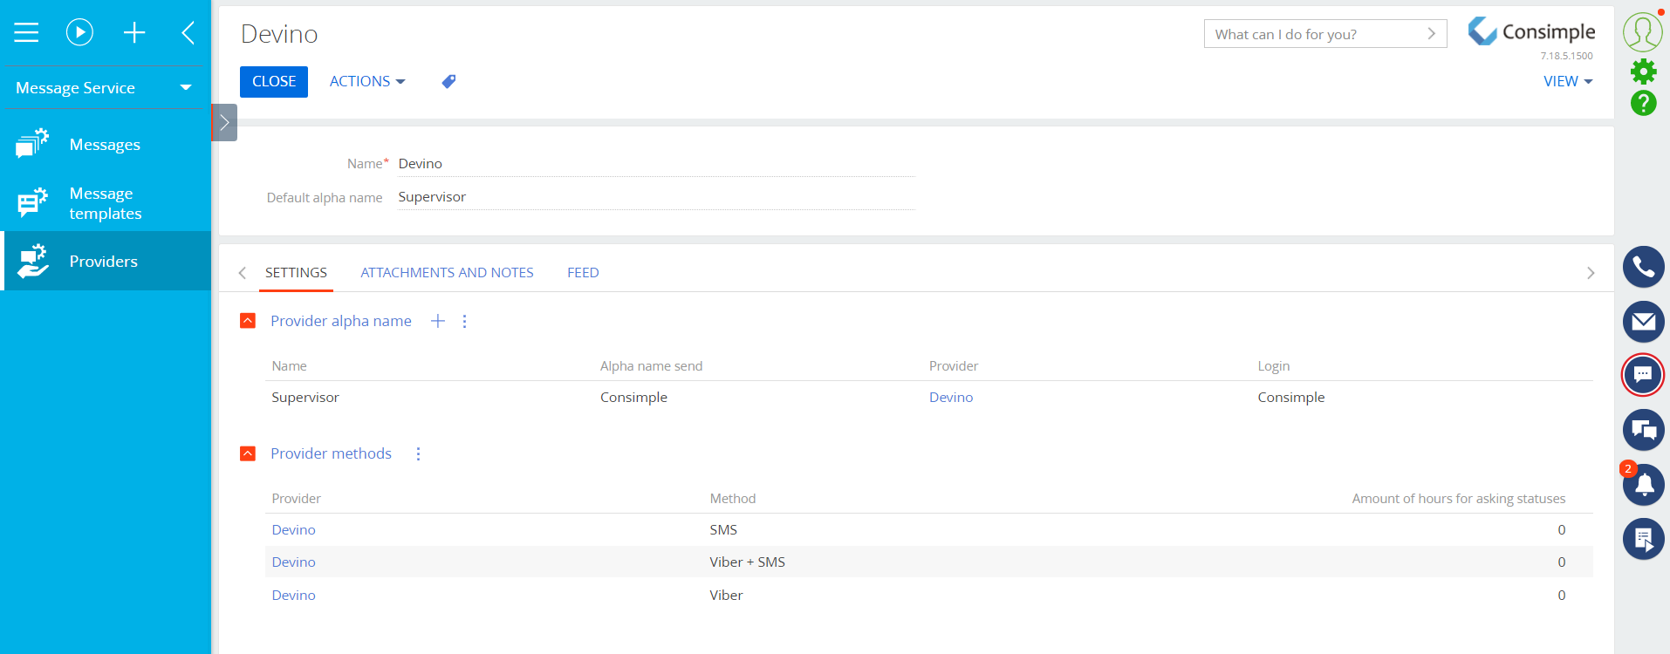Open Devino link in the Viber row
The width and height of the screenshot is (1670, 654).
coord(293,596)
